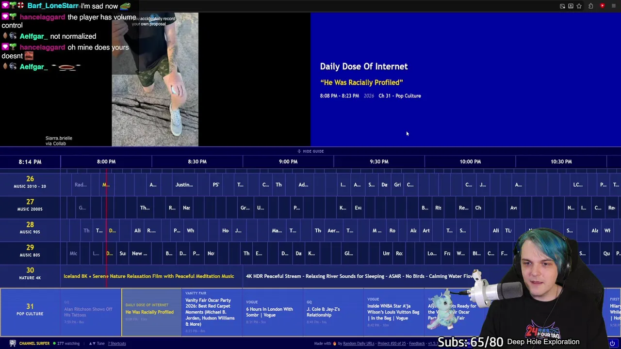Click the playing video preview

pos(155,79)
